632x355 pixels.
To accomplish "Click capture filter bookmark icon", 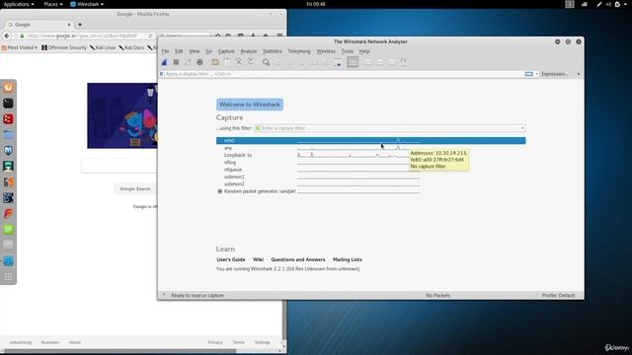I will pos(257,128).
